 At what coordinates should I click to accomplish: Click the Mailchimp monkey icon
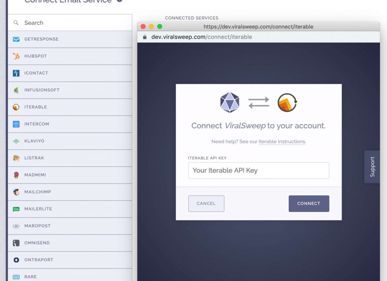[16, 192]
